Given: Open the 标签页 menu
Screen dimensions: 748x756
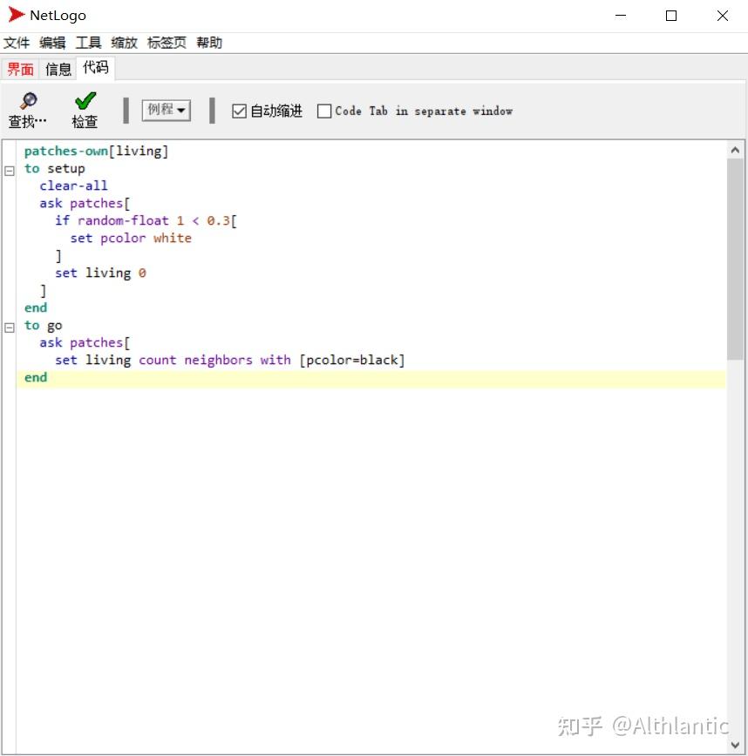Looking at the screenshot, I should coord(166,42).
